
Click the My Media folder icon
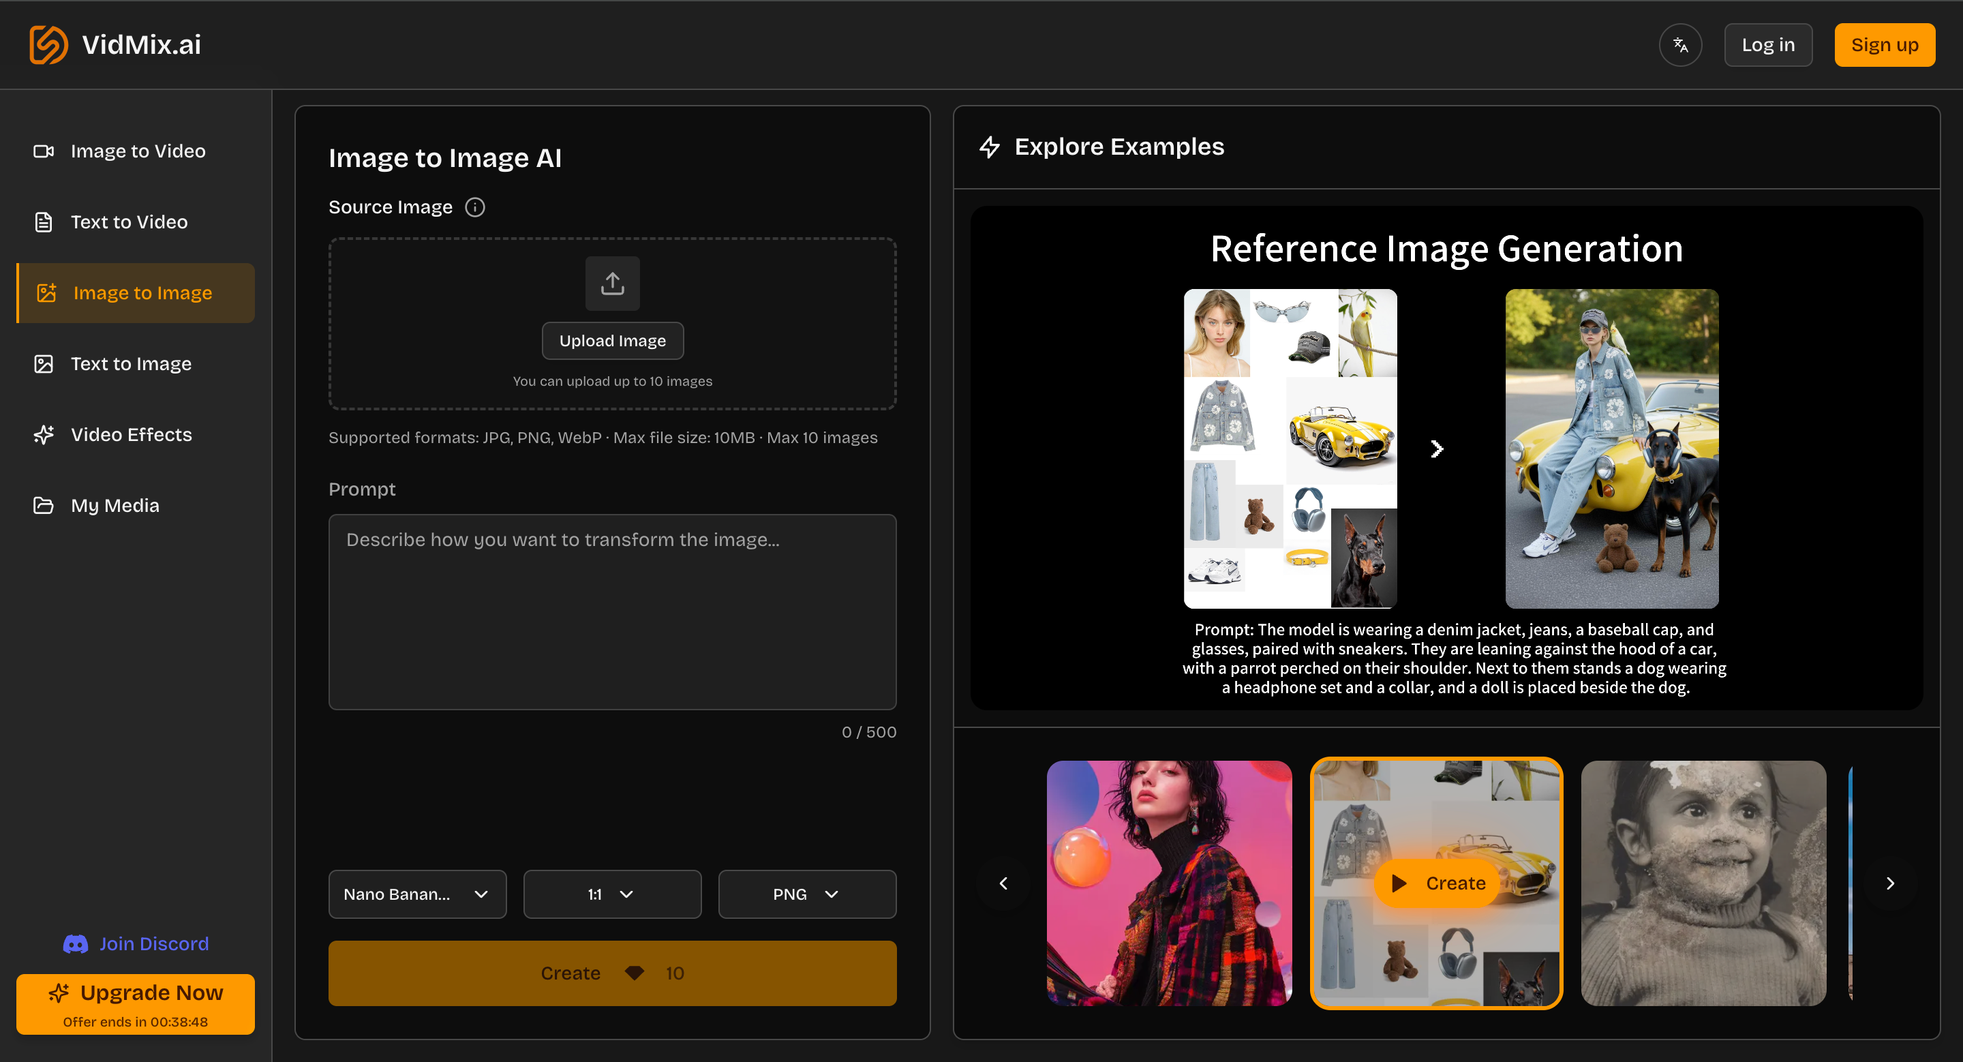[x=44, y=505]
